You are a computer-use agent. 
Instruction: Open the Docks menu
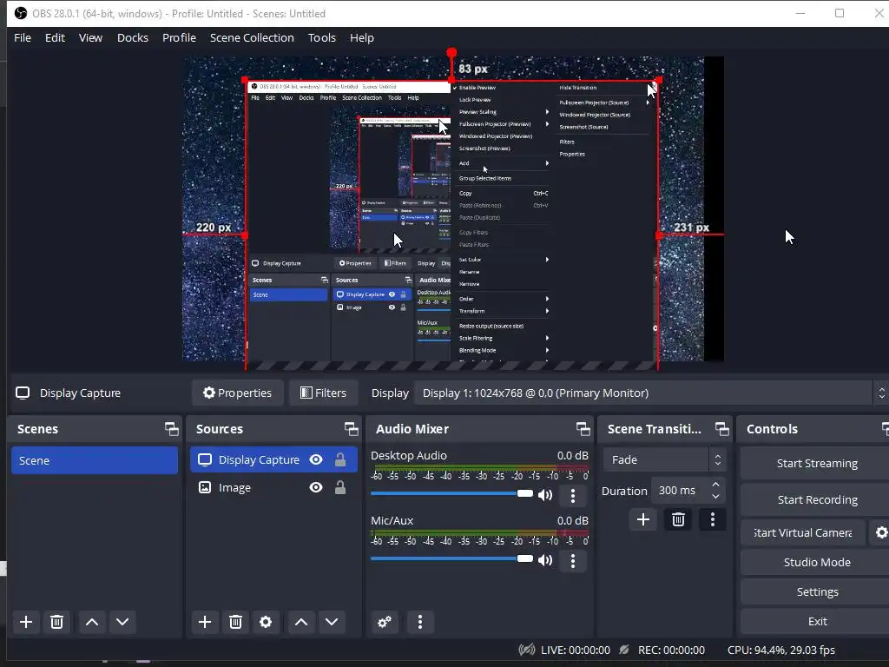click(x=133, y=38)
